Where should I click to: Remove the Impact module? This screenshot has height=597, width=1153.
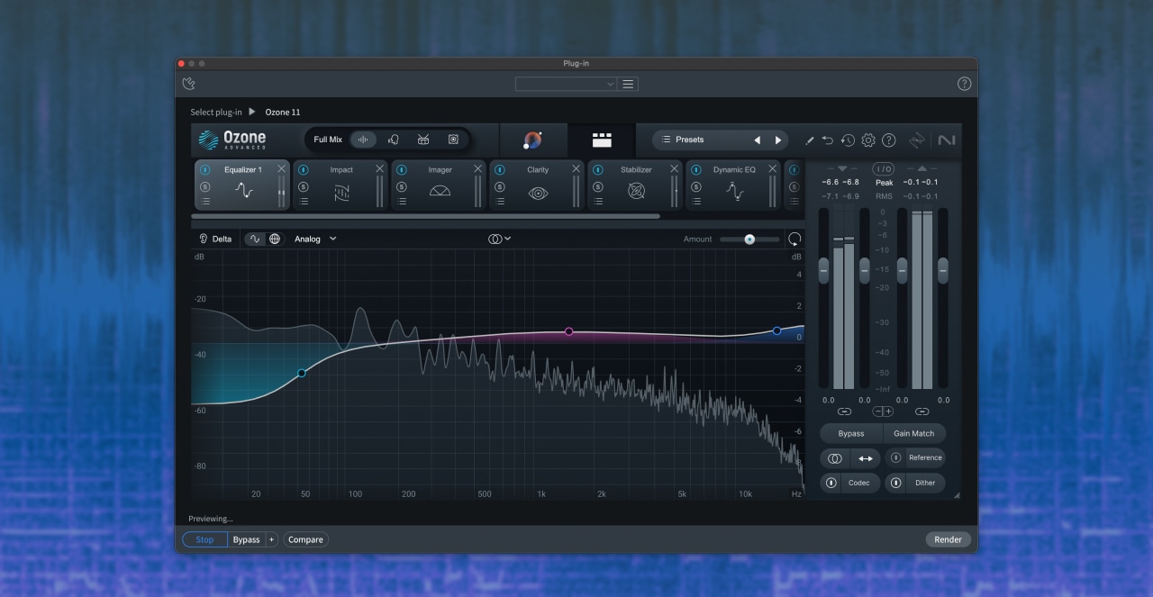pos(379,169)
